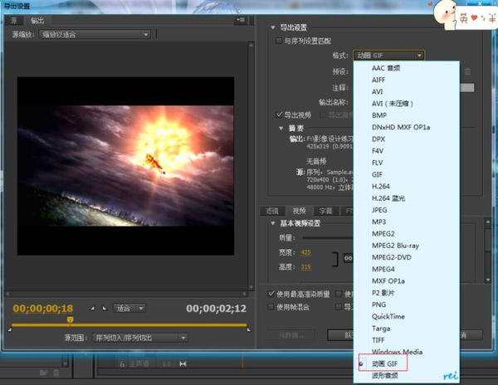This screenshot has width=498, height=385.
Task: Set the out point marker icon
Action: coord(105,308)
